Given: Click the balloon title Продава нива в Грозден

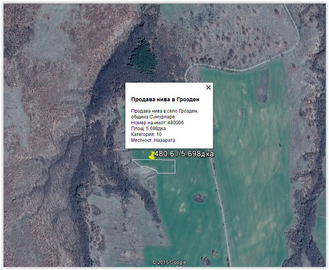Looking at the screenshot, I should pyautogui.click(x=165, y=100).
